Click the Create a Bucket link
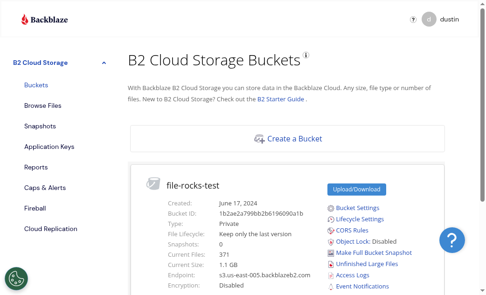This screenshot has height=295, width=486. point(294,139)
